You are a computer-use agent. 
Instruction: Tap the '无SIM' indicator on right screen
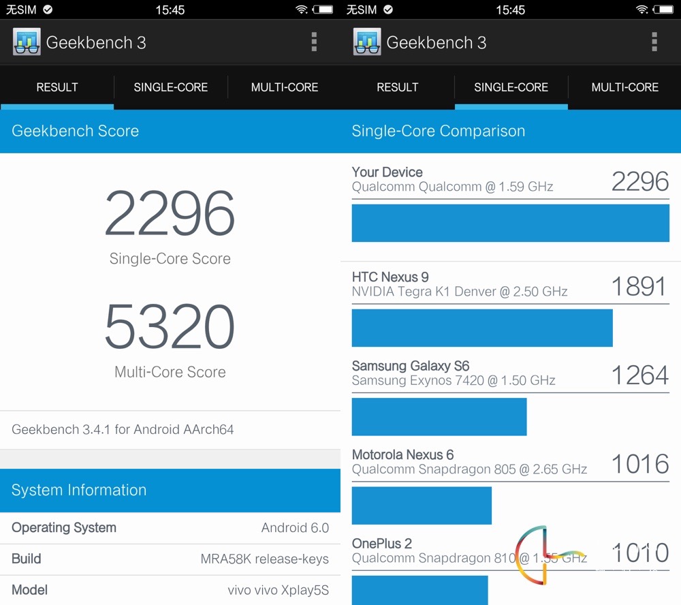point(362,10)
